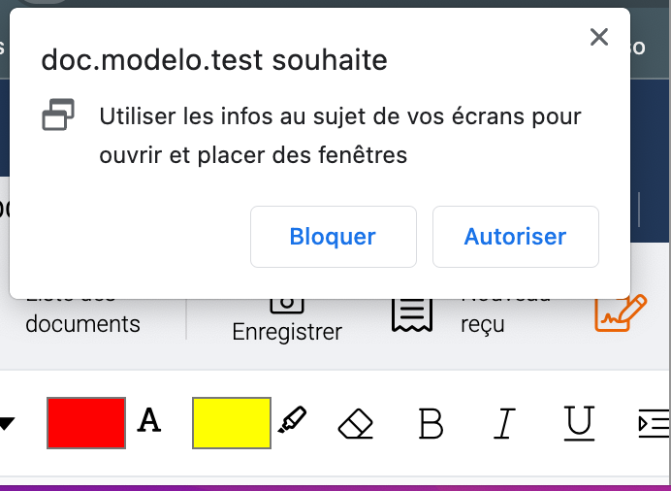Select the eraser tool
This screenshot has width=671, height=491.
(356, 423)
